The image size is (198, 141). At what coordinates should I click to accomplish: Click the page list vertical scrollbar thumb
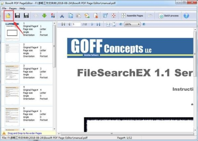click(54, 46)
